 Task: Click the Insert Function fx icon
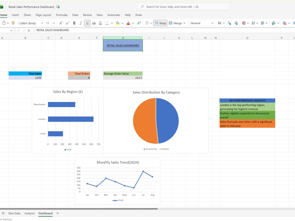tap(29, 30)
